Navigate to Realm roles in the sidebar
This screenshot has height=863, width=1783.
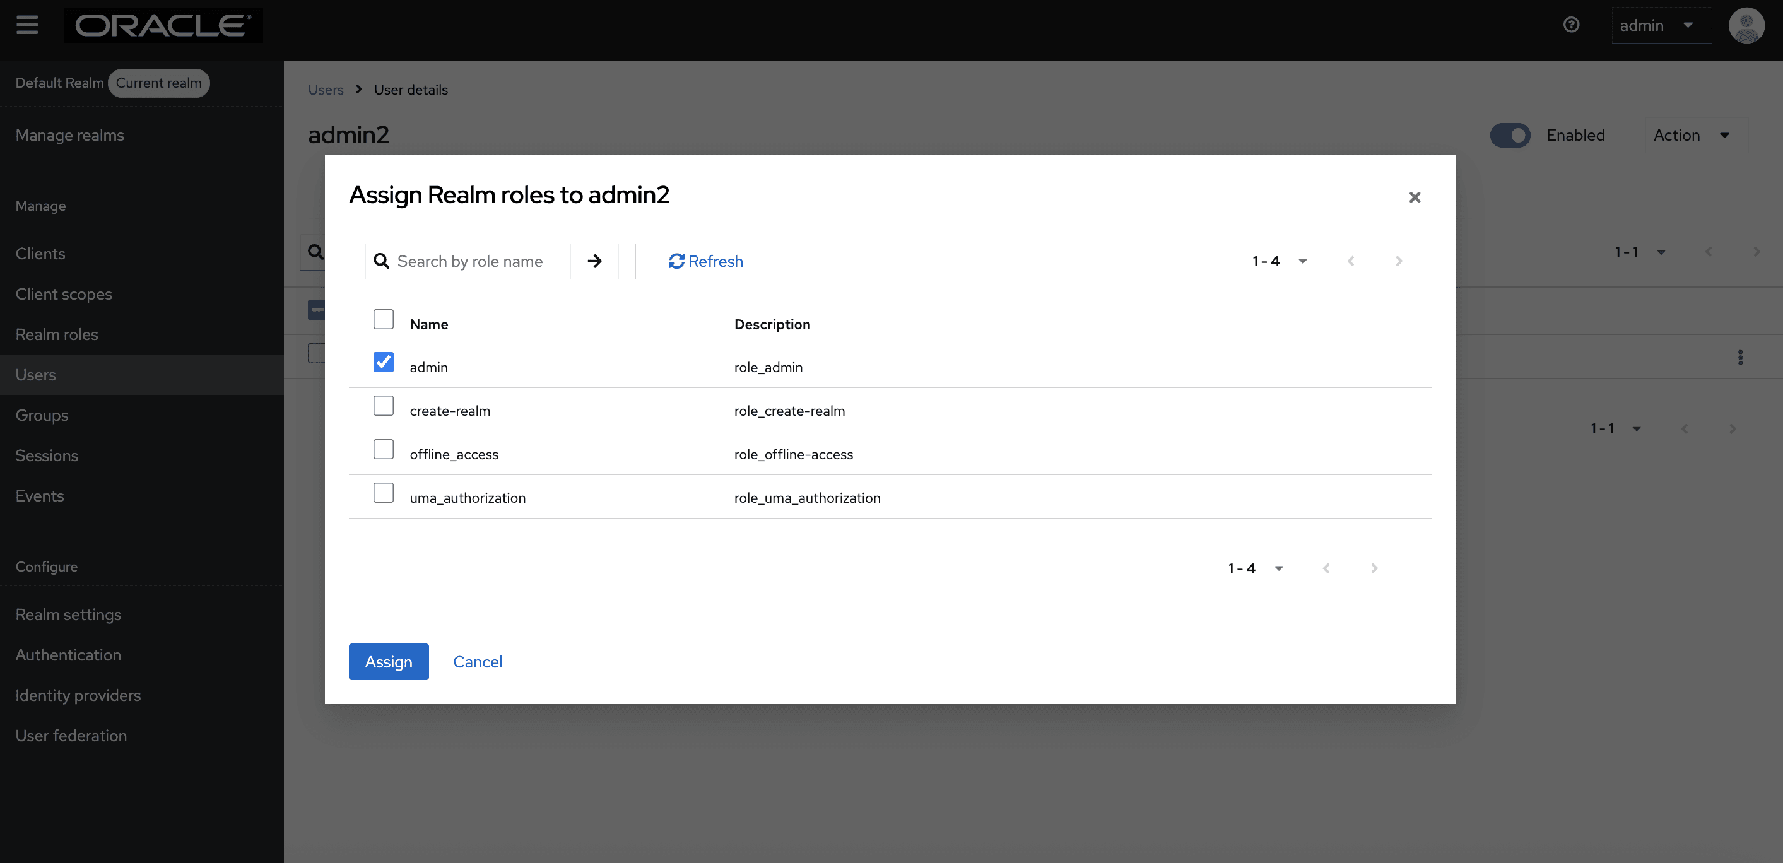point(57,334)
